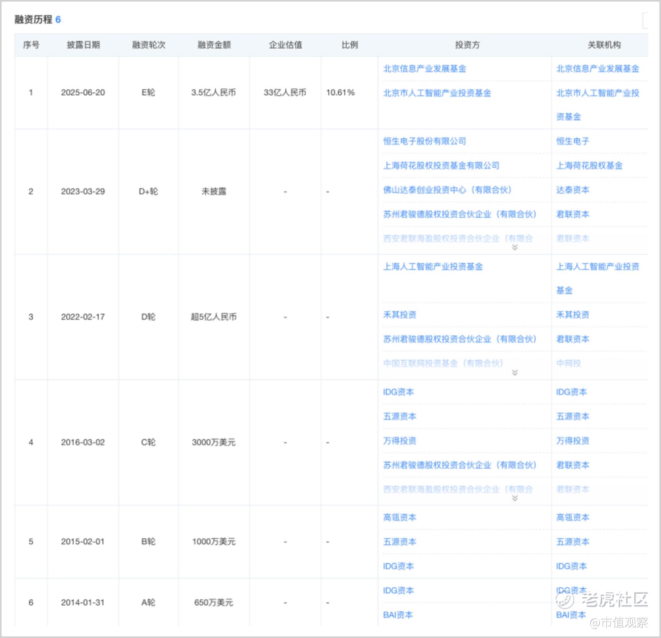Select the 10.61% ratio cell

340,93
